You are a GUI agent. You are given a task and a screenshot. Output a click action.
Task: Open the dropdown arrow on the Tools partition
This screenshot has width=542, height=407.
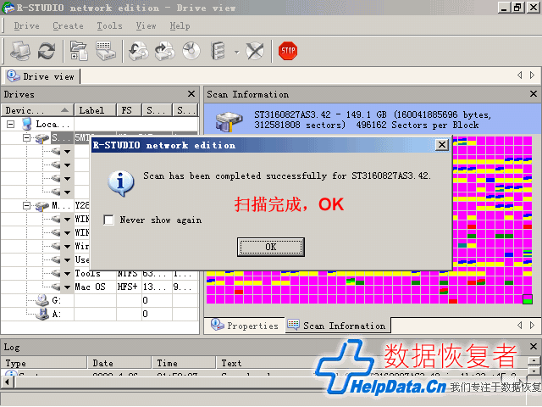point(67,274)
